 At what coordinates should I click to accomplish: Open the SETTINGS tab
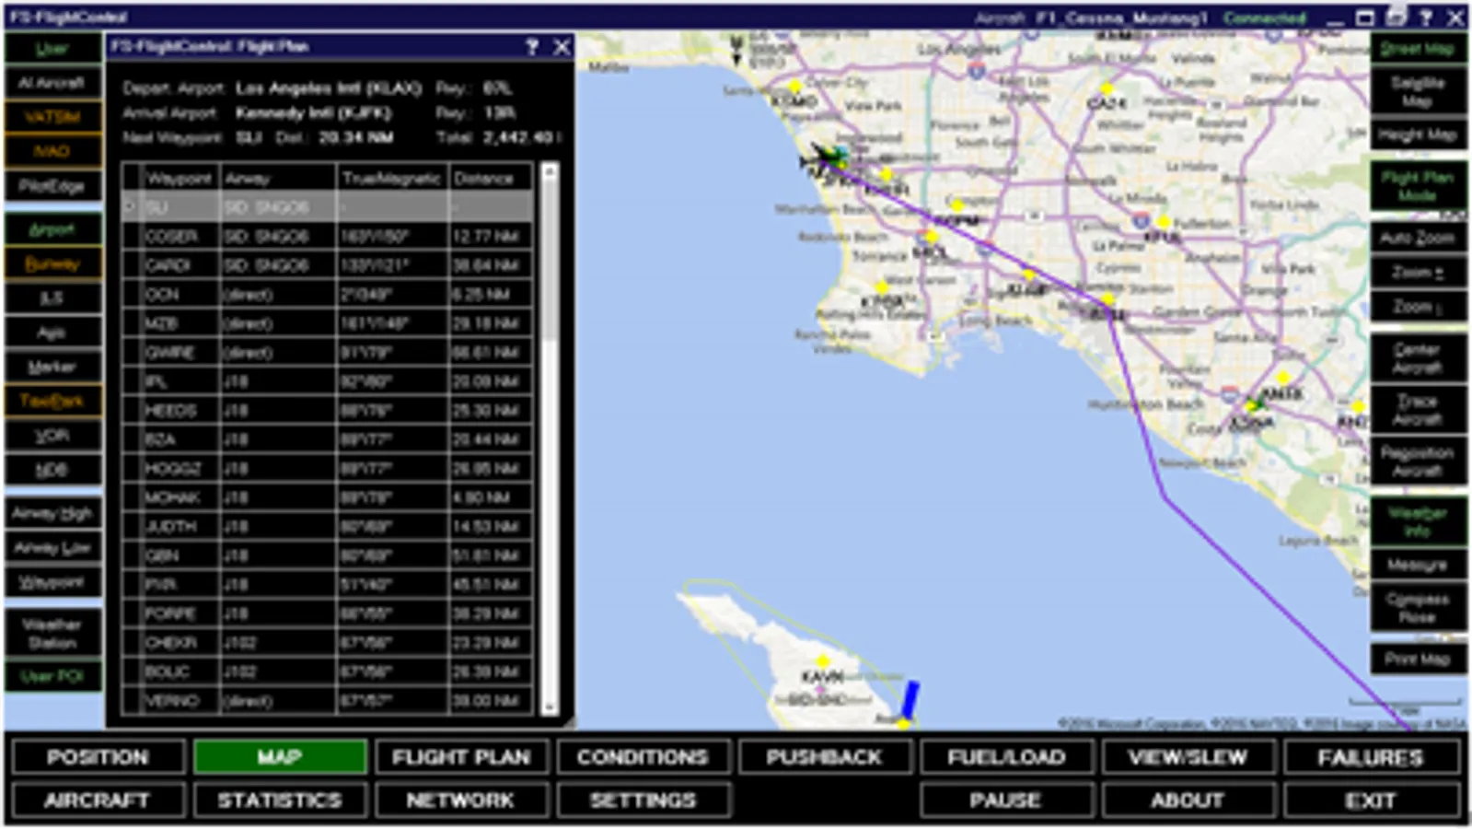pos(643,800)
